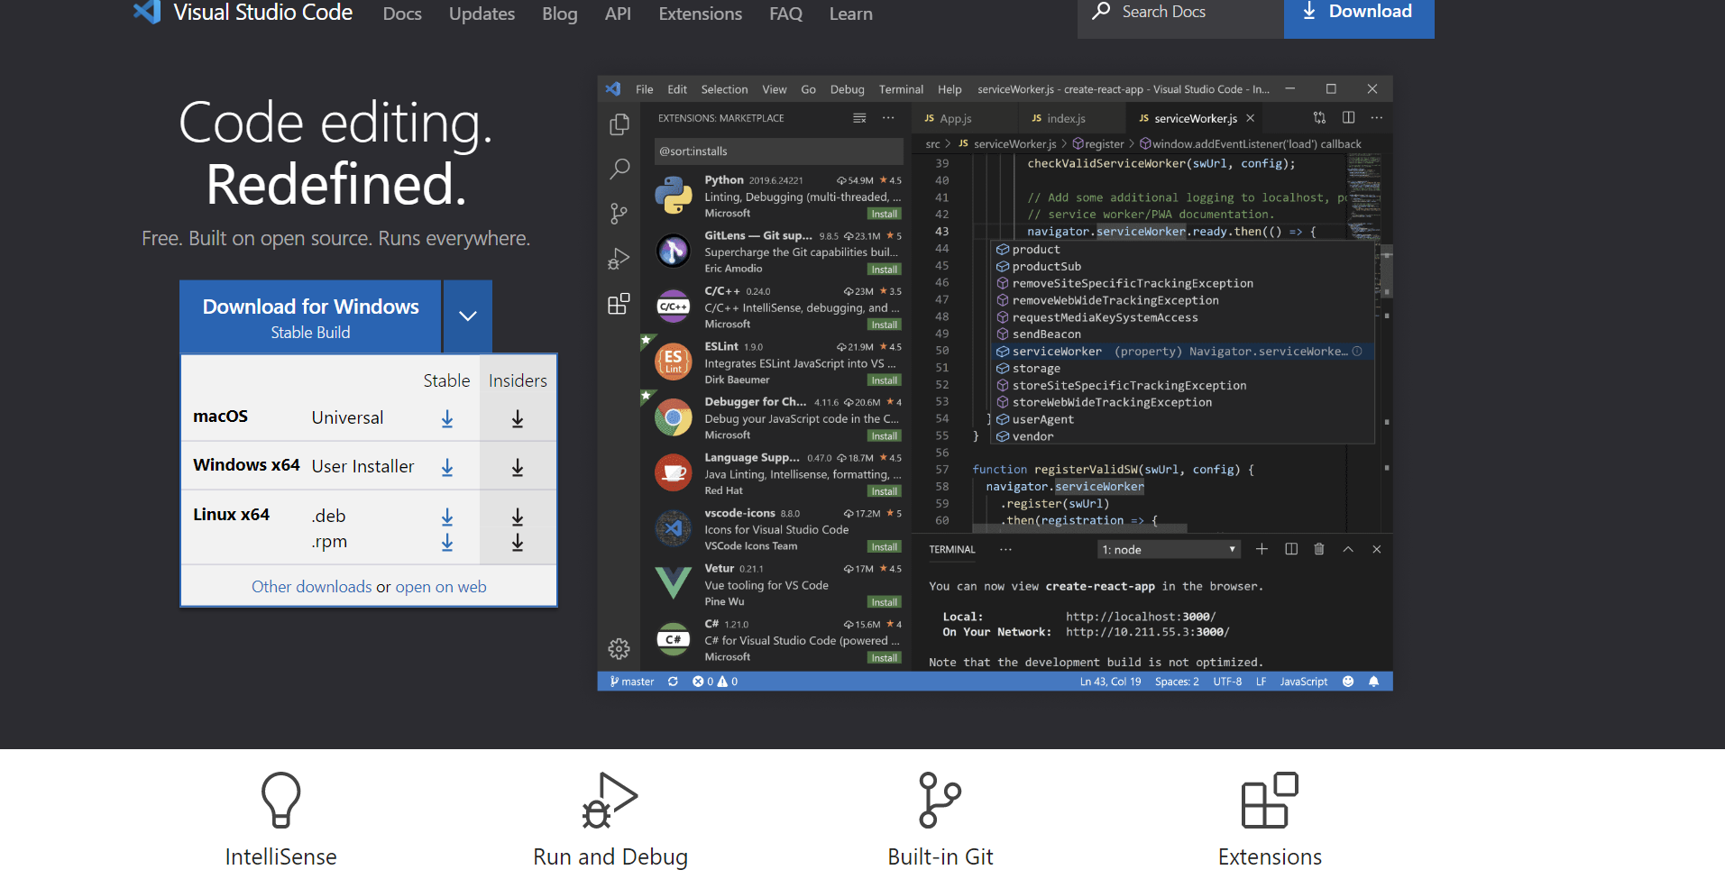This screenshot has width=1725, height=879.
Task: Go to the Blog page
Action: pyautogui.click(x=559, y=14)
